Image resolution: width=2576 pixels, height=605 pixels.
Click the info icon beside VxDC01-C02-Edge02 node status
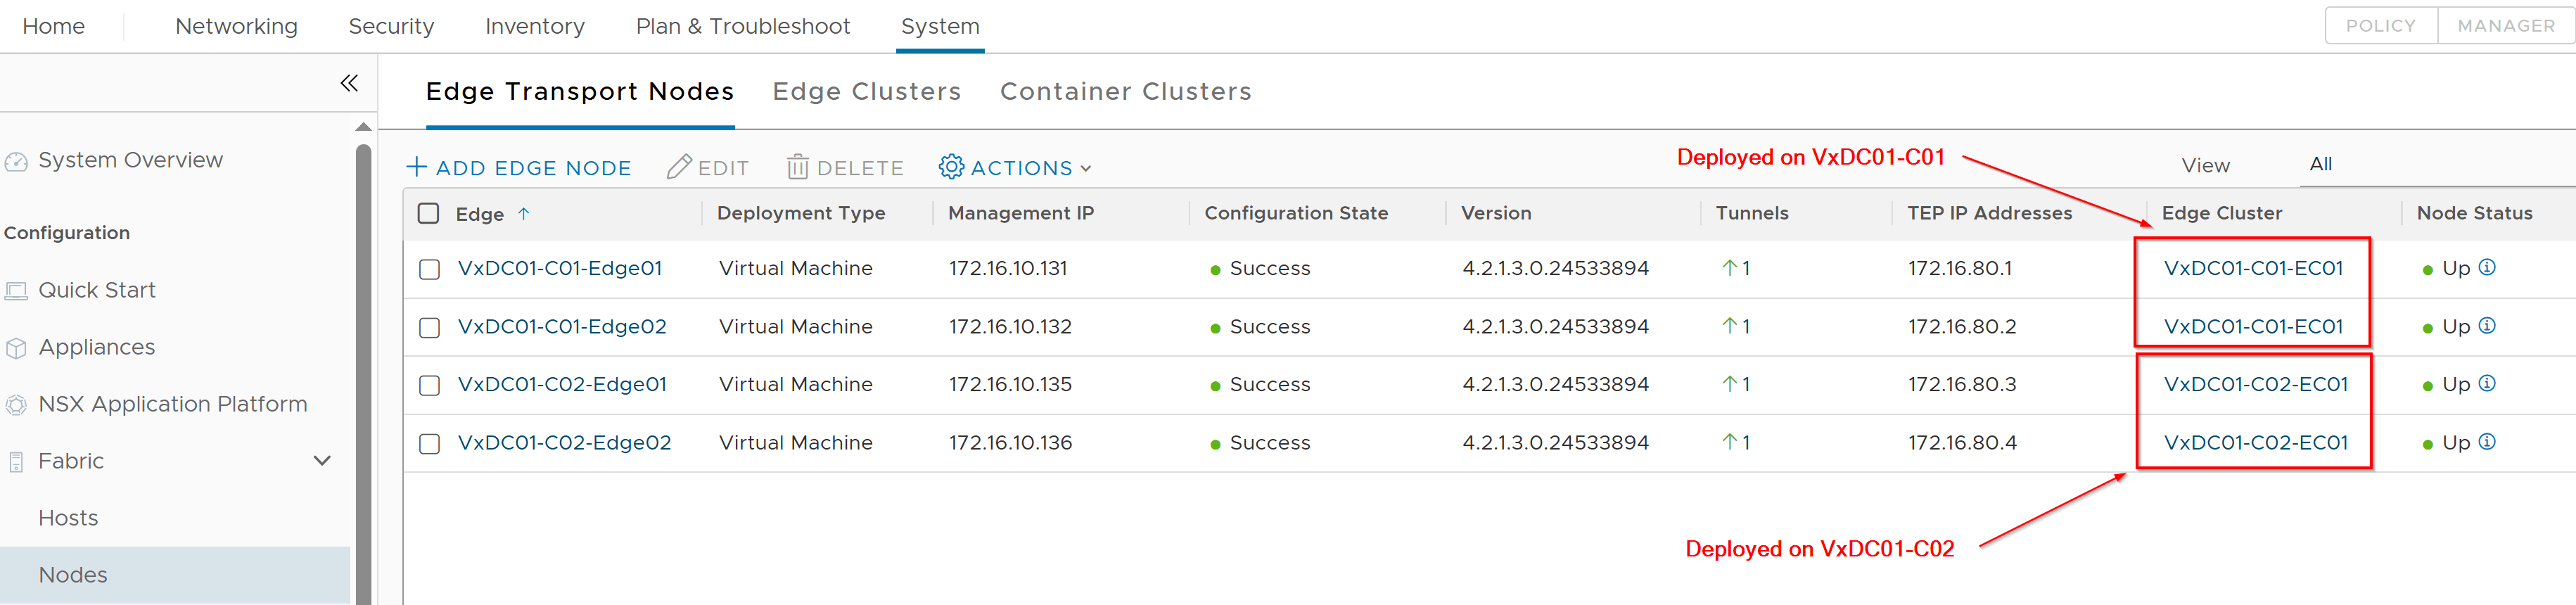(x=2487, y=442)
